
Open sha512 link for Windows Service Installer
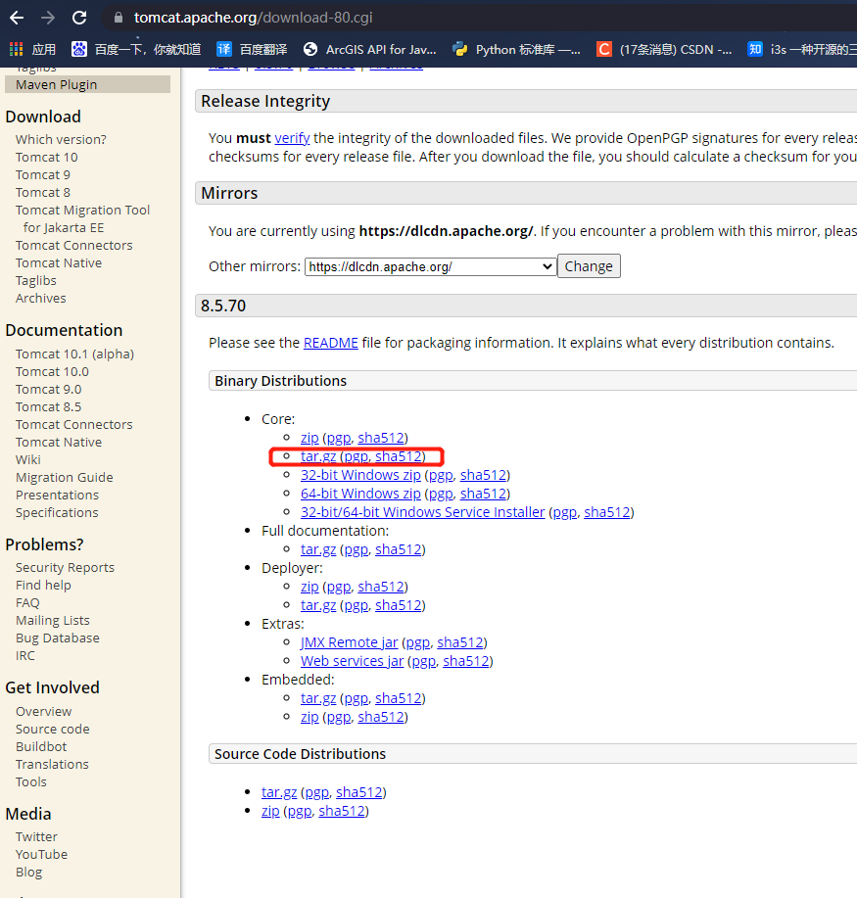[607, 512]
